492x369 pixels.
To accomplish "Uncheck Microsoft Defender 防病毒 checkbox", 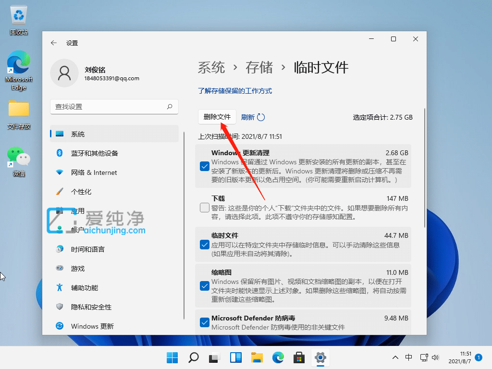I will coord(205,322).
